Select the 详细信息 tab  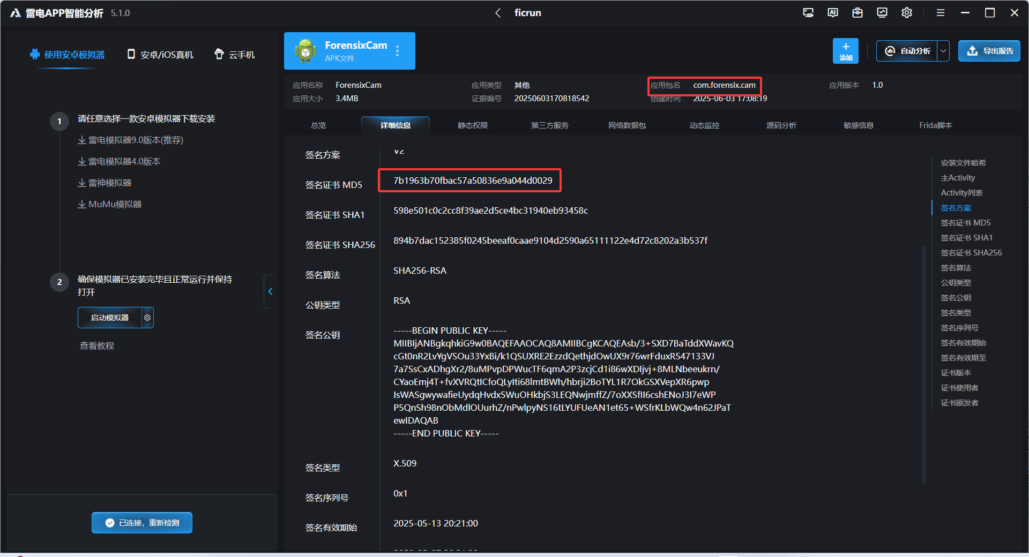click(x=396, y=125)
